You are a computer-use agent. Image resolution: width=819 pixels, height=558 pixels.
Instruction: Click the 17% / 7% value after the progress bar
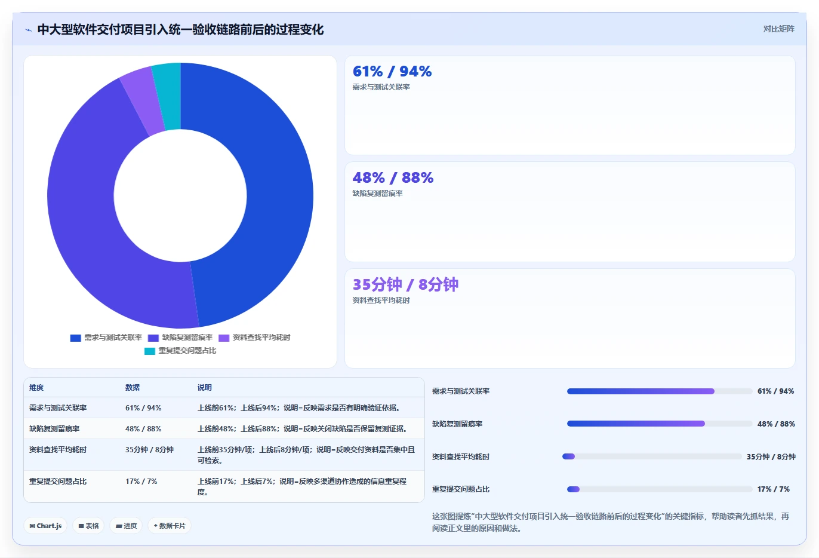pyautogui.click(x=774, y=489)
